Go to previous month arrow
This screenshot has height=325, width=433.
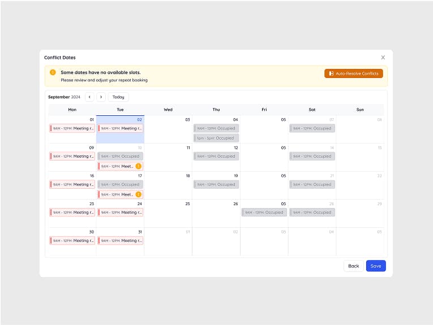pos(89,97)
